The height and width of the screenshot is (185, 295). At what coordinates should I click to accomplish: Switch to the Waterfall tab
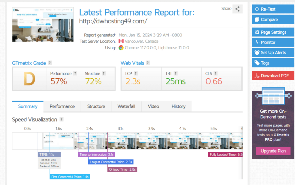126,106
